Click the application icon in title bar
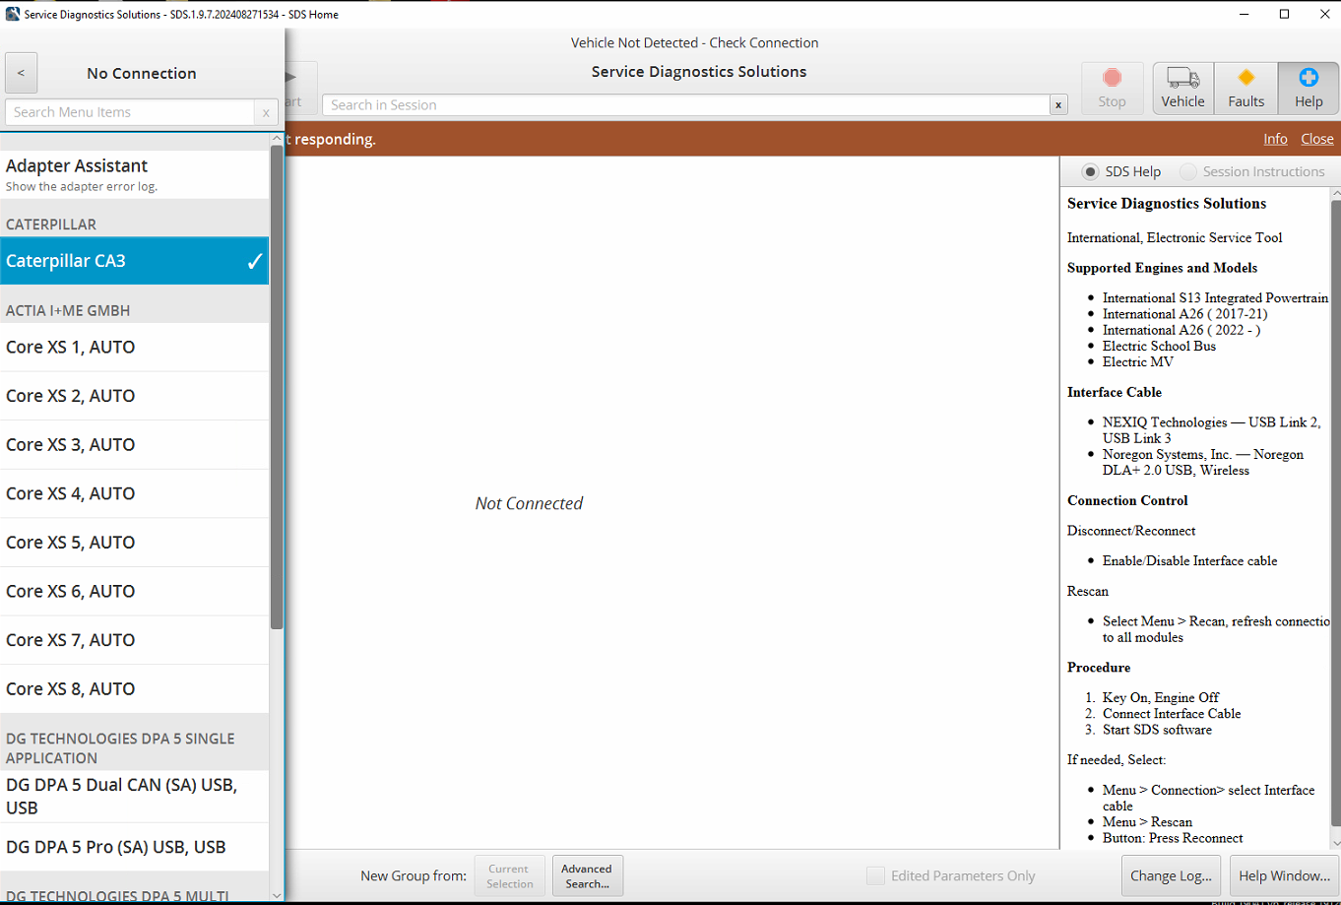Viewport: 1341px width, 905px height. click(x=12, y=14)
